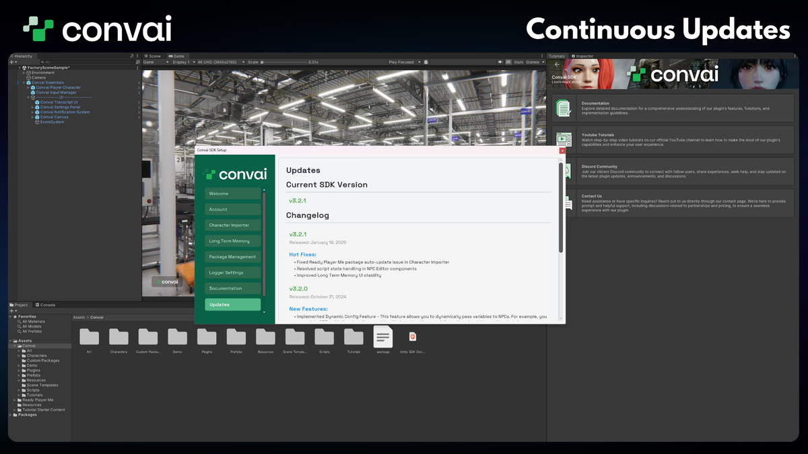
Task: Switch to the Scene tab
Action: tap(154, 56)
